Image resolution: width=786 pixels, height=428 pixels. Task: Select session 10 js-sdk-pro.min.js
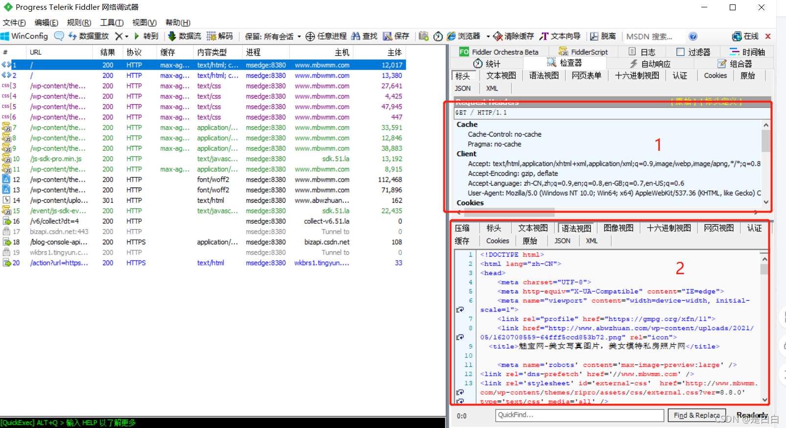tap(203, 159)
